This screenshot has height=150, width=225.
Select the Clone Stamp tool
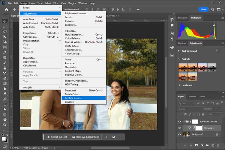(5, 68)
